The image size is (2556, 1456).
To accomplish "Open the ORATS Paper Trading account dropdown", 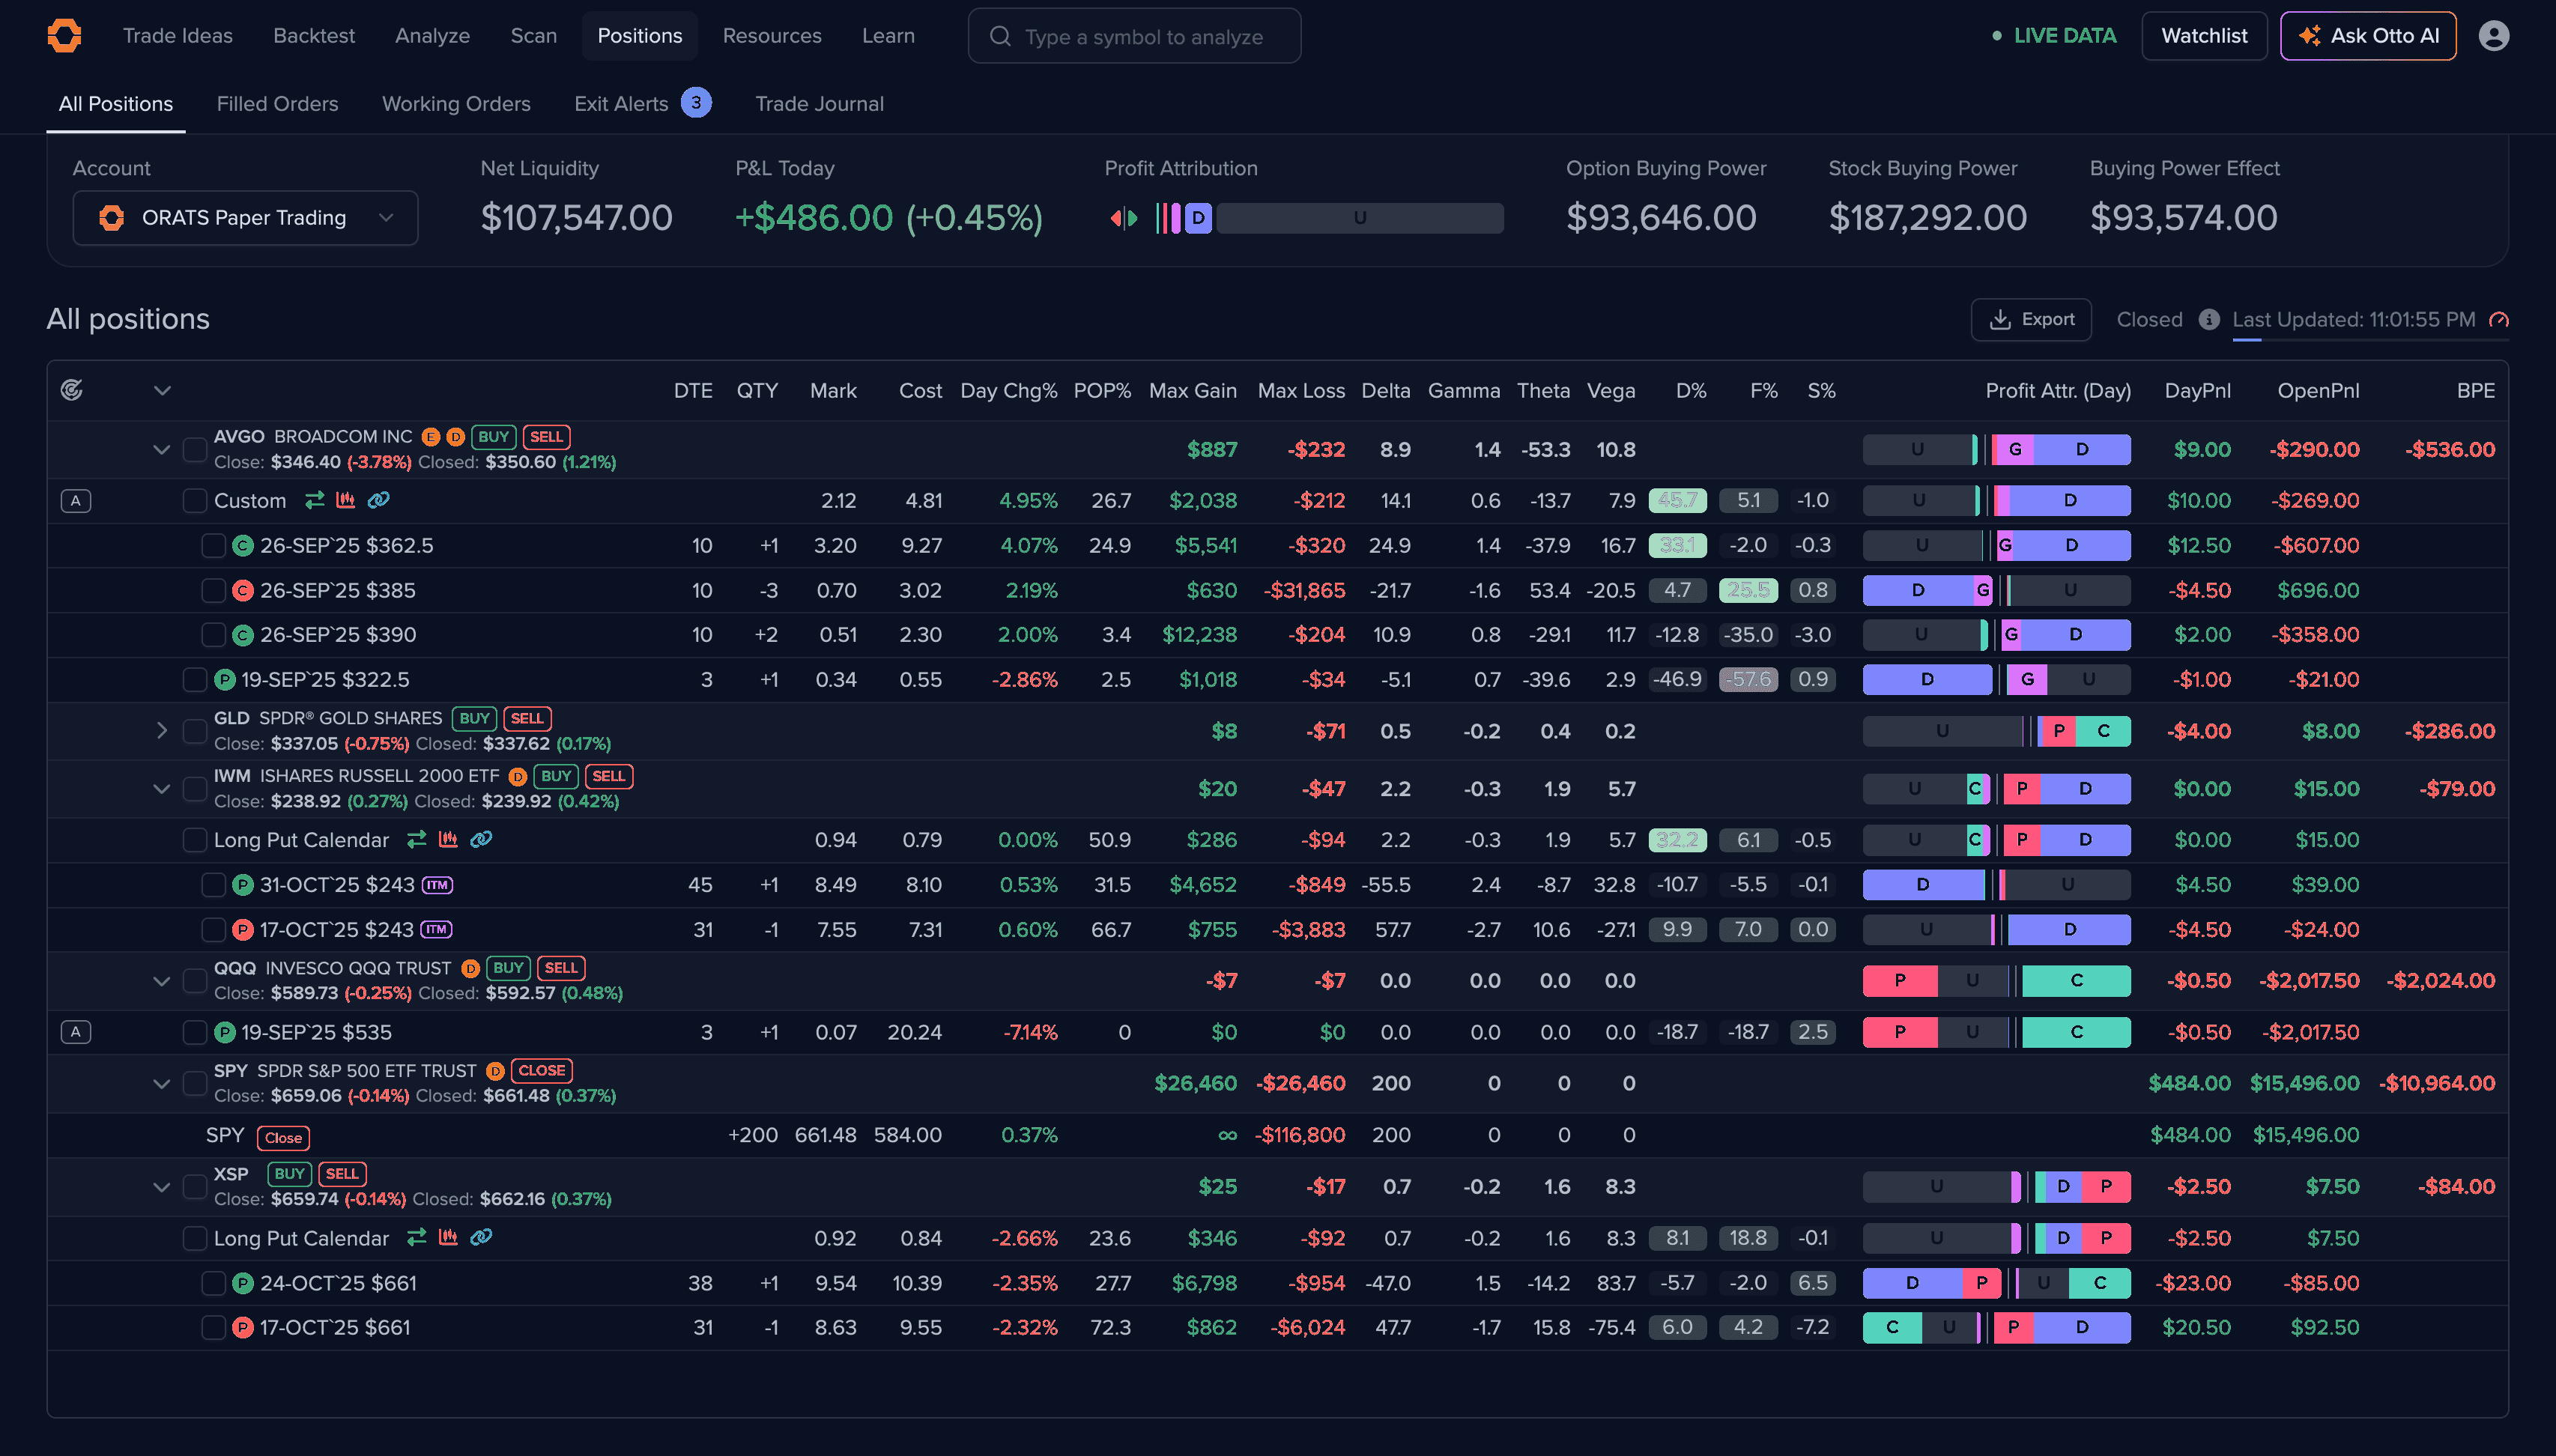I will [x=245, y=218].
